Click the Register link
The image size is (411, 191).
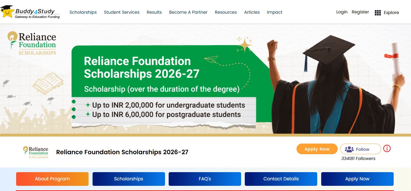pyautogui.click(x=360, y=12)
